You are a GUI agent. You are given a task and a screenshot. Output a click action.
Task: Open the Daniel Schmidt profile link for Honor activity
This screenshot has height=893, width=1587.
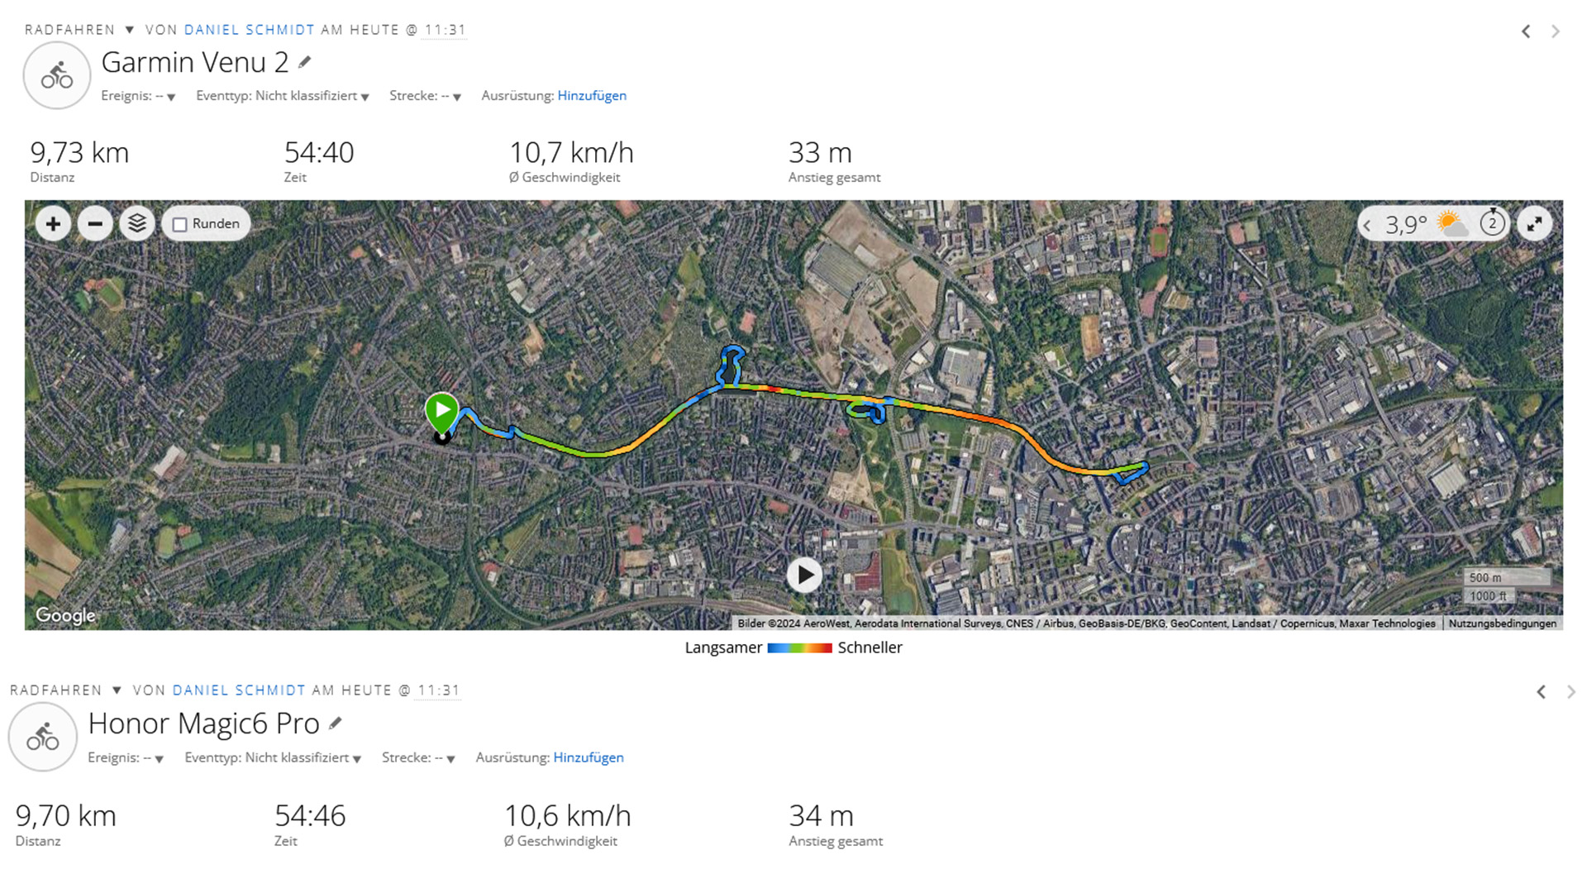(239, 690)
